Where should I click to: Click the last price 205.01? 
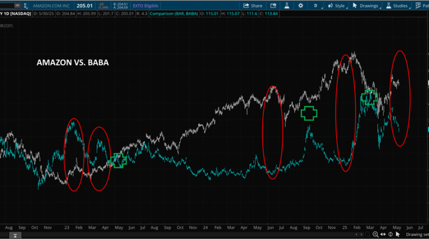click(85, 6)
